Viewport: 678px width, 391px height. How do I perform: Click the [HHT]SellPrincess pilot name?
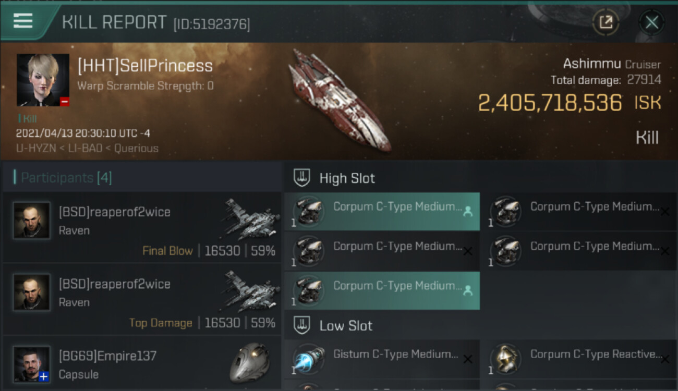point(145,66)
